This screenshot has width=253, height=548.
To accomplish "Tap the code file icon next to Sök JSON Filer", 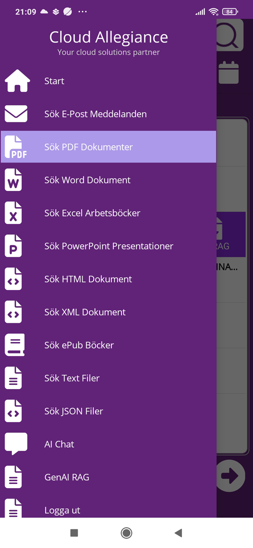I will tap(13, 411).
